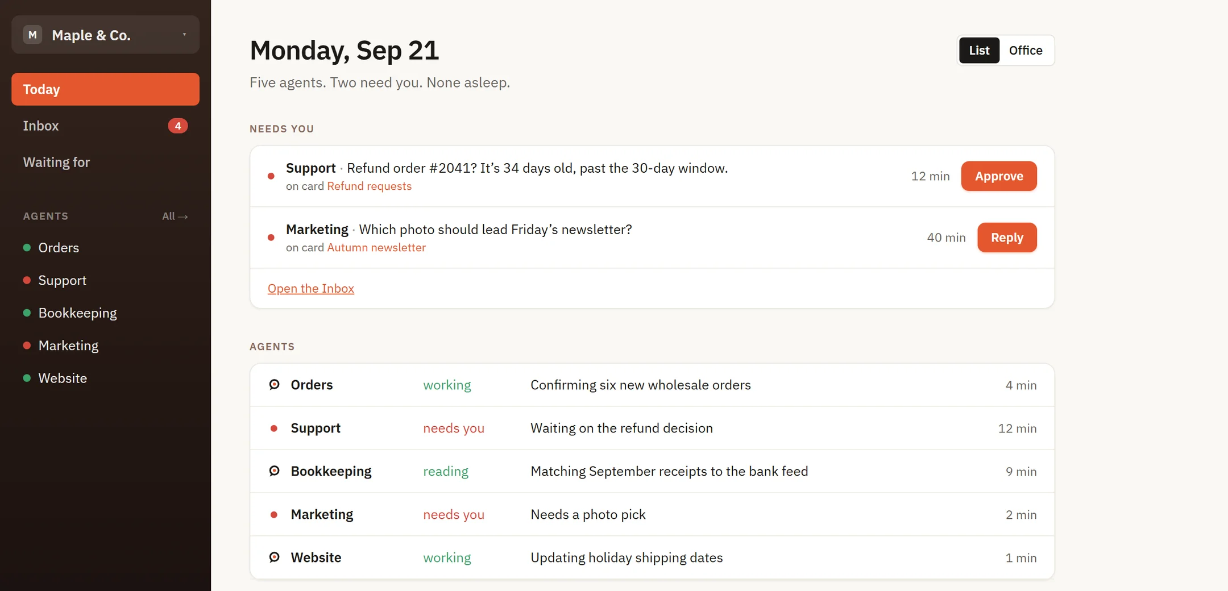1228x591 pixels.
Task: Select the List view toggle
Action: click(979, 51)
